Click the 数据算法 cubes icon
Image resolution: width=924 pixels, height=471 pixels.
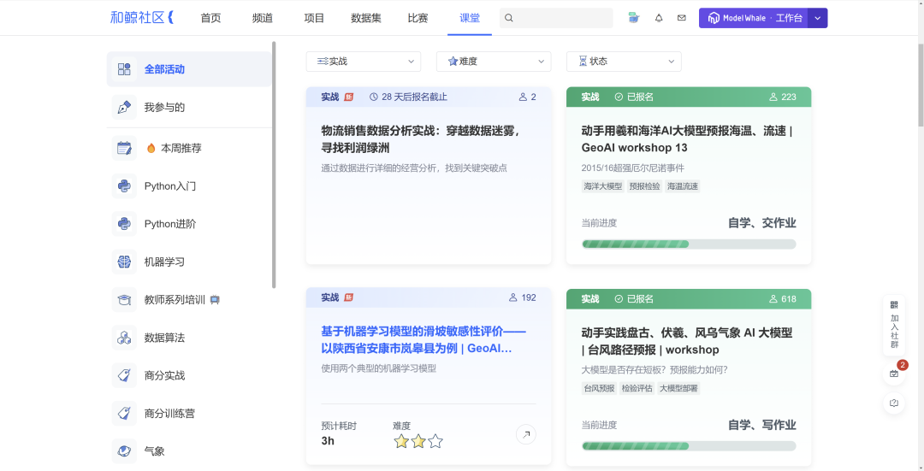click(124, 338)
